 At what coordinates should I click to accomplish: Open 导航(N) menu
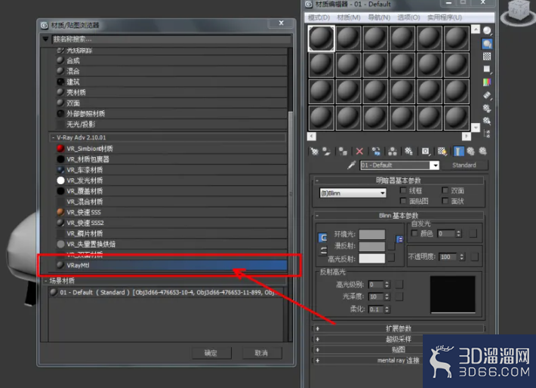tap(379, 17)
